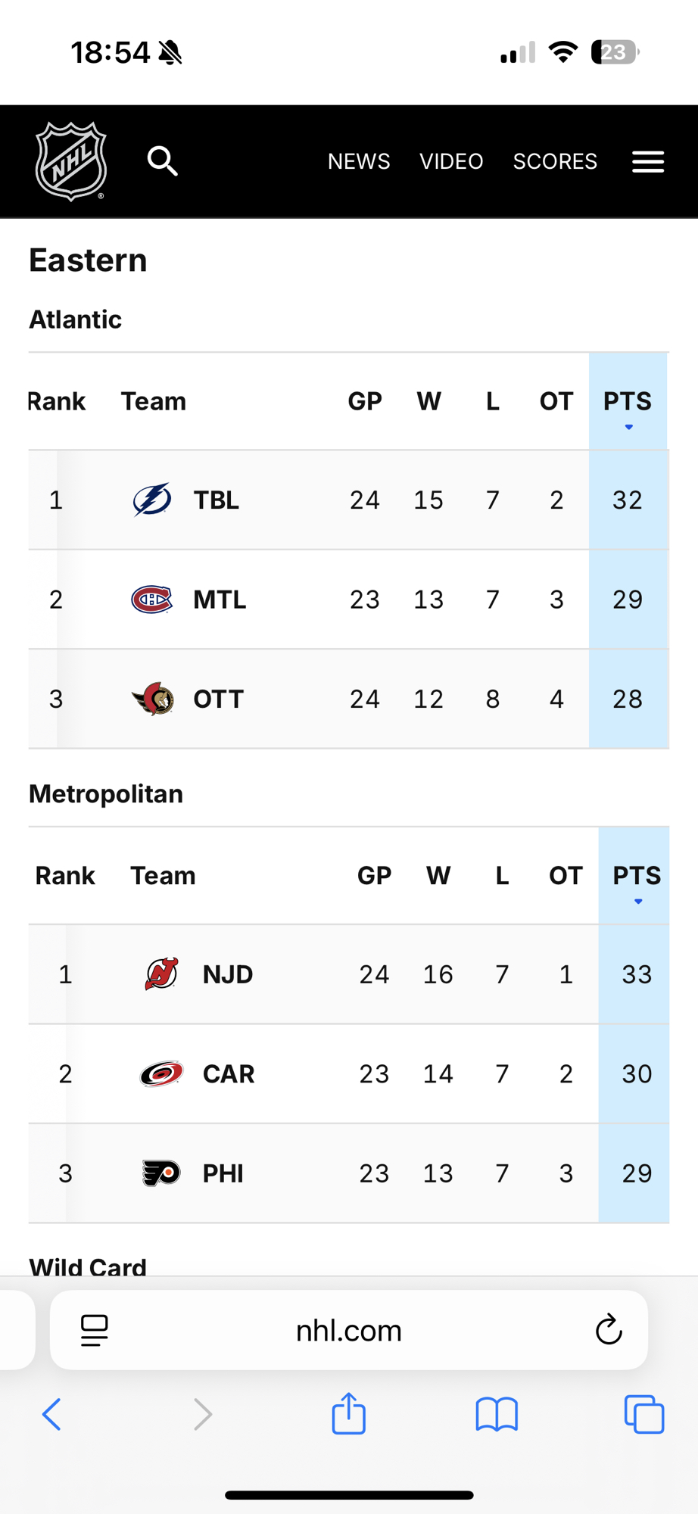Show all open Safari tabs
The image size is (698, 1514).
tap(644, 1413)
